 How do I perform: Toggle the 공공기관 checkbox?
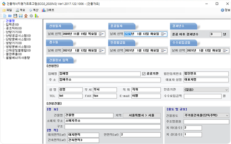pyautogui.click(x=144, y=73)
